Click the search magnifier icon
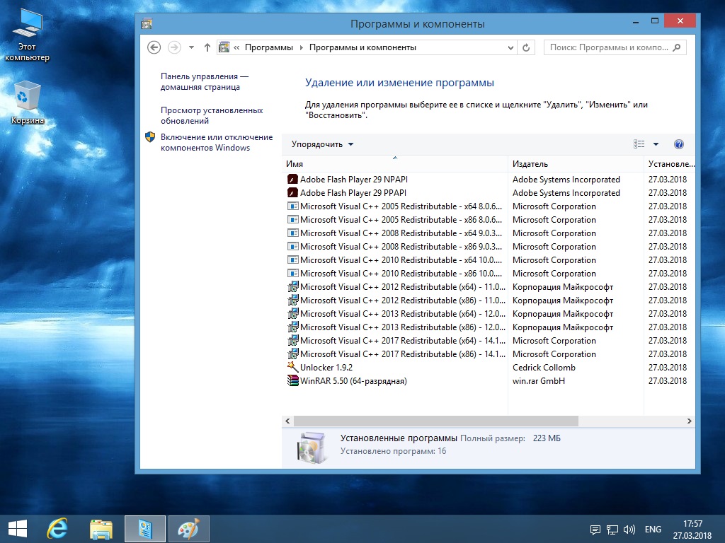 coord(677,47)
